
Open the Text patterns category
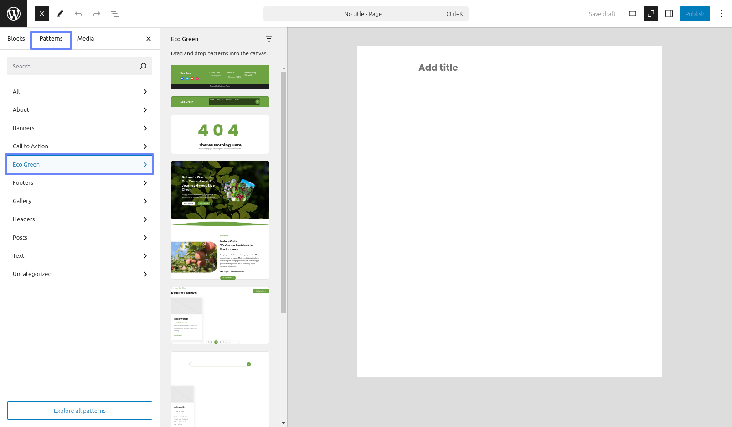(80, 256)
